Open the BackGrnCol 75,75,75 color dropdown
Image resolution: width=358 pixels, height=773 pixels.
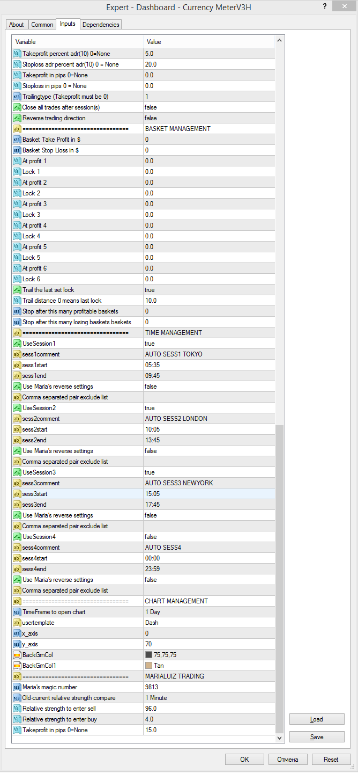(x=208, y=655)
